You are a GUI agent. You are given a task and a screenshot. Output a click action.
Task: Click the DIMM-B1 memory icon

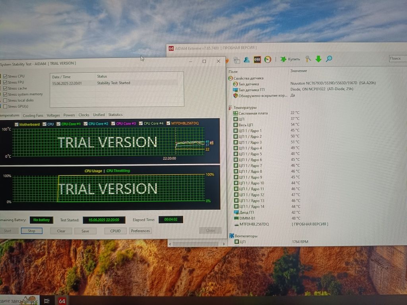236,218
